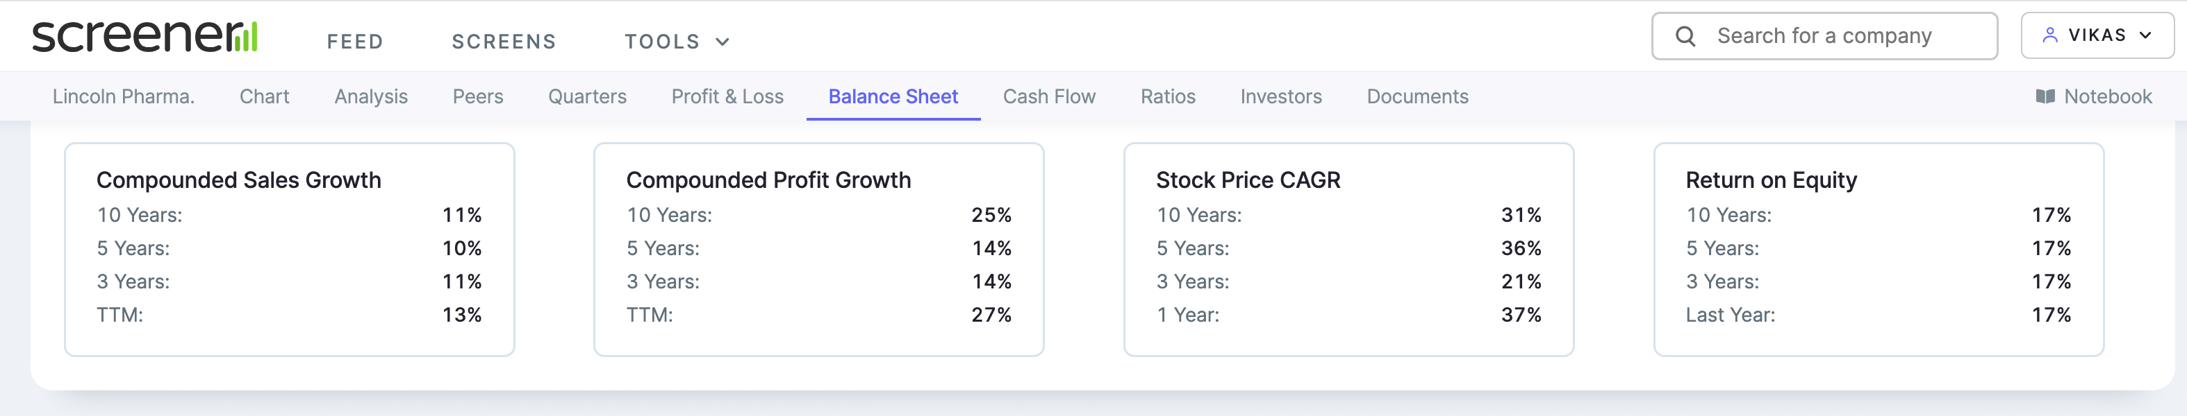Image resolution: width=2187 pixels, height=416 pixels.
Task: Select the Balance Sheet tab
Action: click(x=893, y=96)
